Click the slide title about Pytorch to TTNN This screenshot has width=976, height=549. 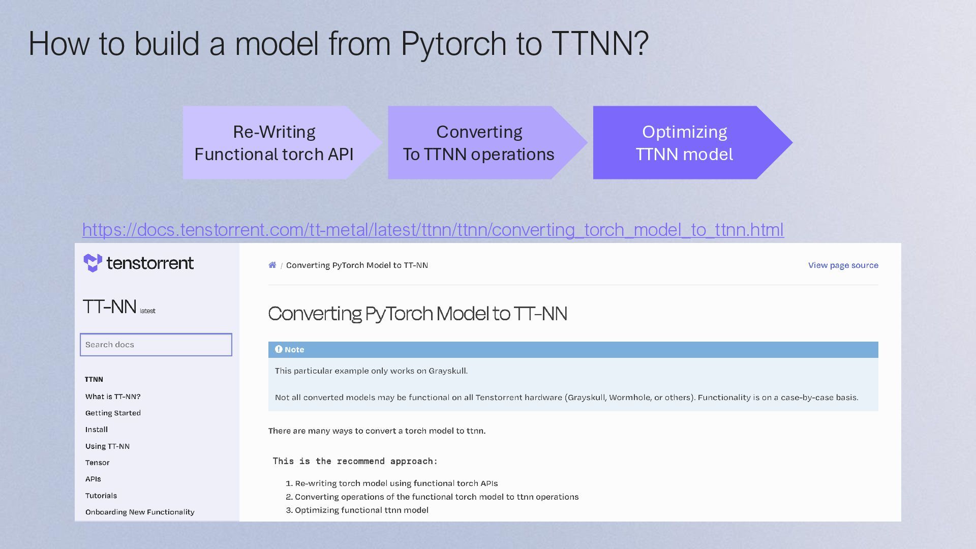point(339,44)
